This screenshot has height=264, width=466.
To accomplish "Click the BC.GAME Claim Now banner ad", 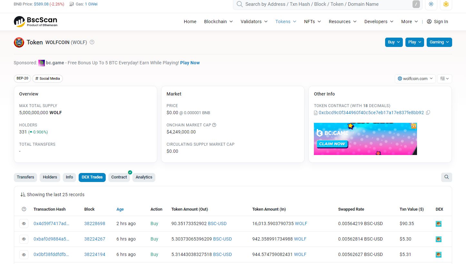I will click(365, 139).
